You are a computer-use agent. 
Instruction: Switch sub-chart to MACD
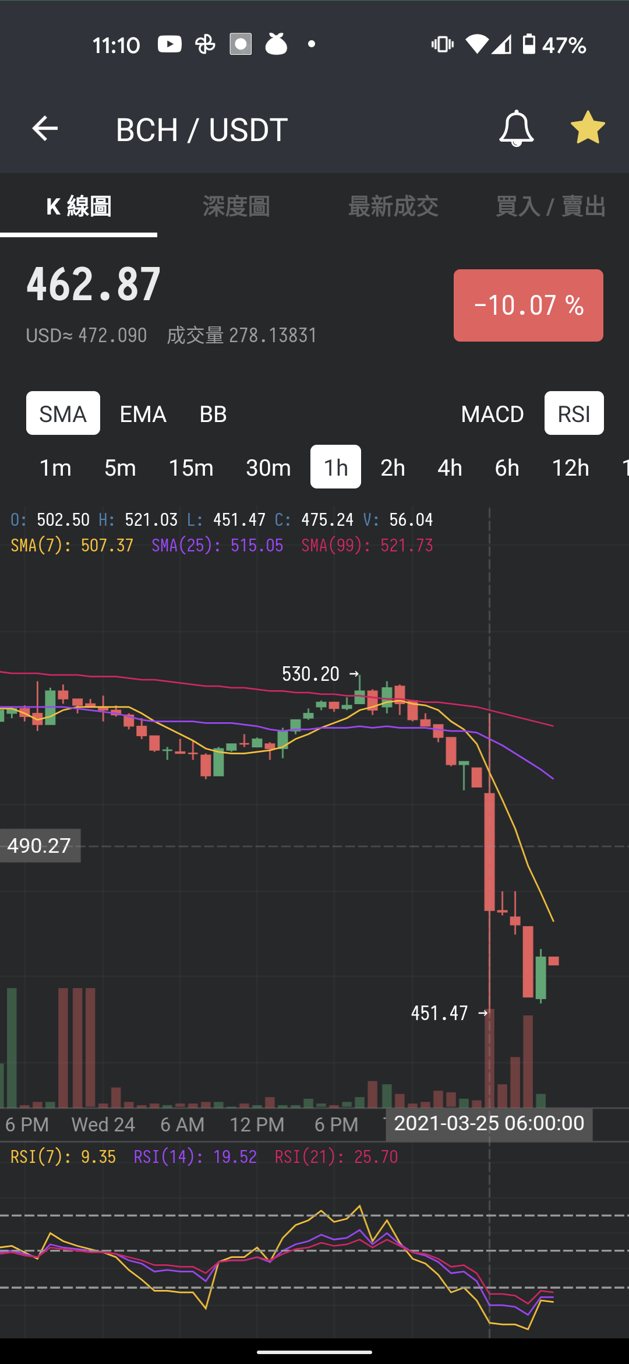point(492,413)
